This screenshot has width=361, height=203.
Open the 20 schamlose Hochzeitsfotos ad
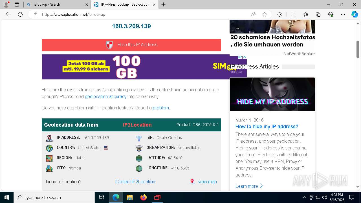tap(272, 41)
